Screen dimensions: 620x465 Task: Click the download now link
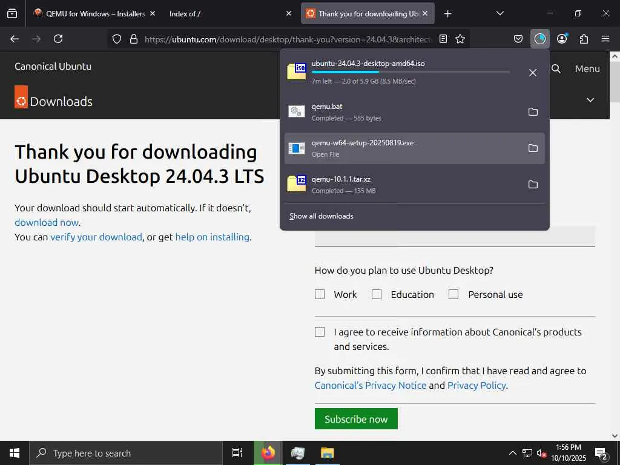(47, 223)
